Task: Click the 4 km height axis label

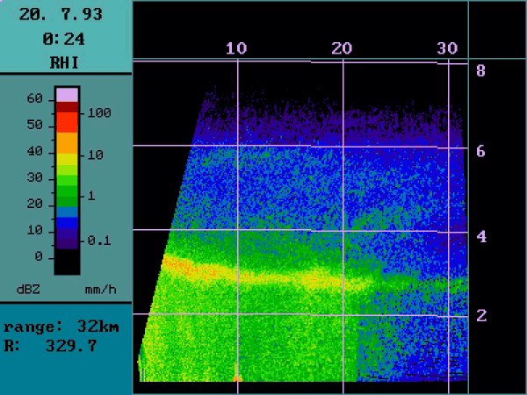Action: (x=480, y=236)
